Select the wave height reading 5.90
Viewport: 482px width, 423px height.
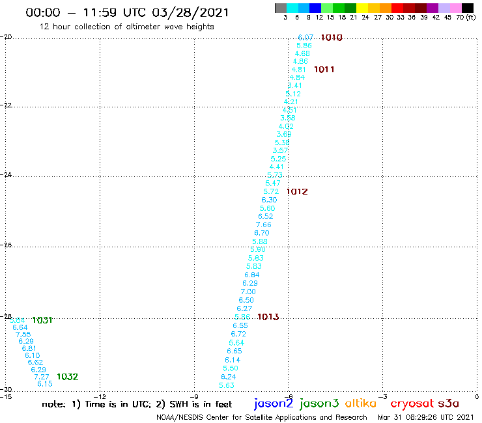click(x=257, y=250)
